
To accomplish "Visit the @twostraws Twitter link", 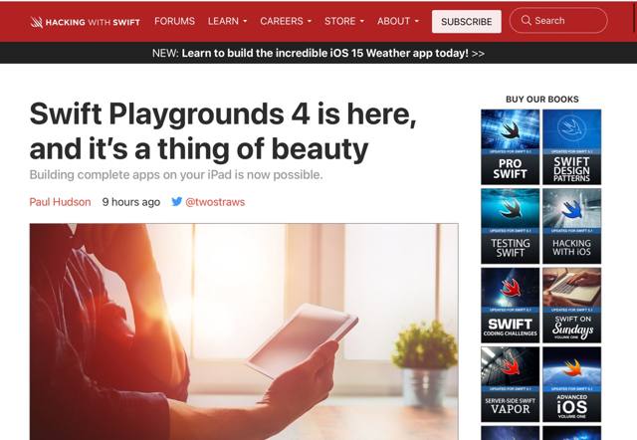I will click(215, 202).
